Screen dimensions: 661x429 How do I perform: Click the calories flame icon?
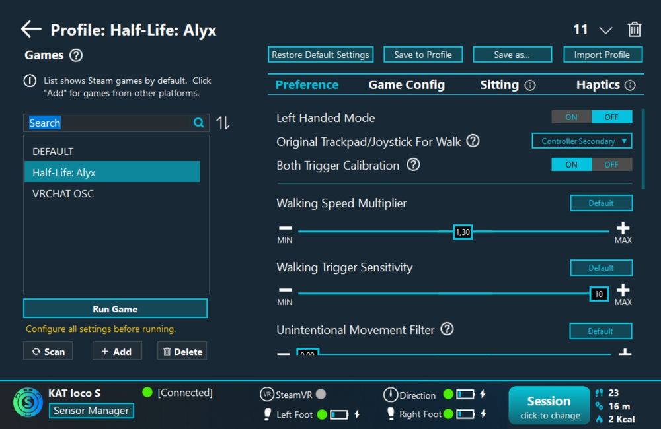pyautogui.click(x=599, y=418)
